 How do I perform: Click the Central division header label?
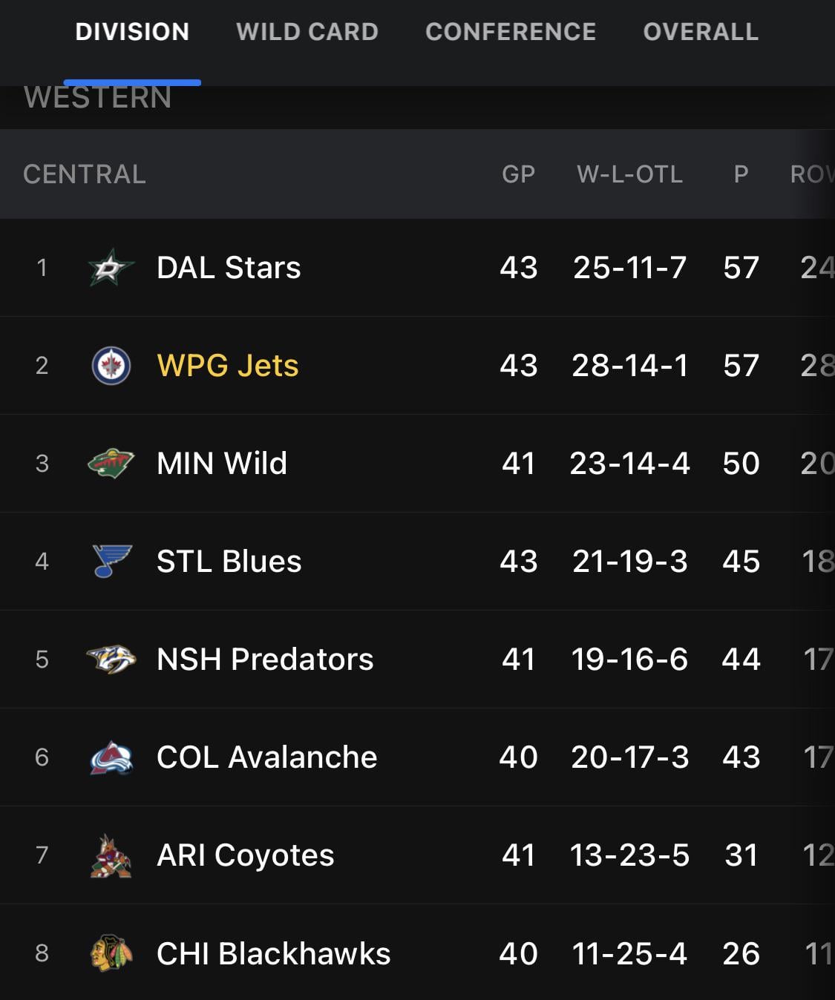point(85,174)
